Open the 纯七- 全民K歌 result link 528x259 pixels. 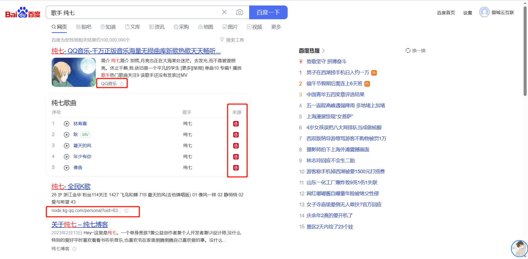pos(71,186)
